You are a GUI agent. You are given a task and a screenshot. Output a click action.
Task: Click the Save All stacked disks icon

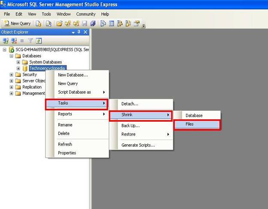93,24
